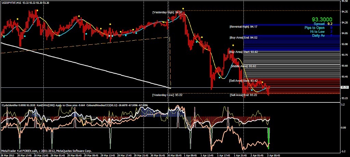Click the green 93.3000 price readout
This screenshot has height=157, width=350.
tap(322, 20)
